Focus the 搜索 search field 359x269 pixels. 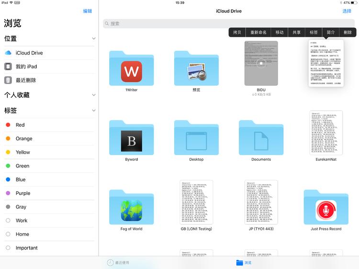coord(229,23)
